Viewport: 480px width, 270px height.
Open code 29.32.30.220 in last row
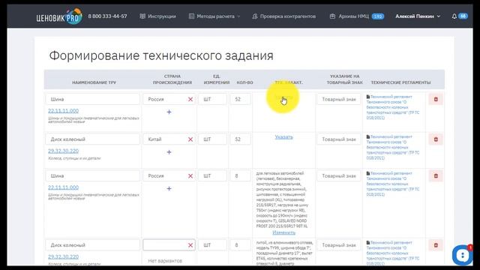coord(63,256)
